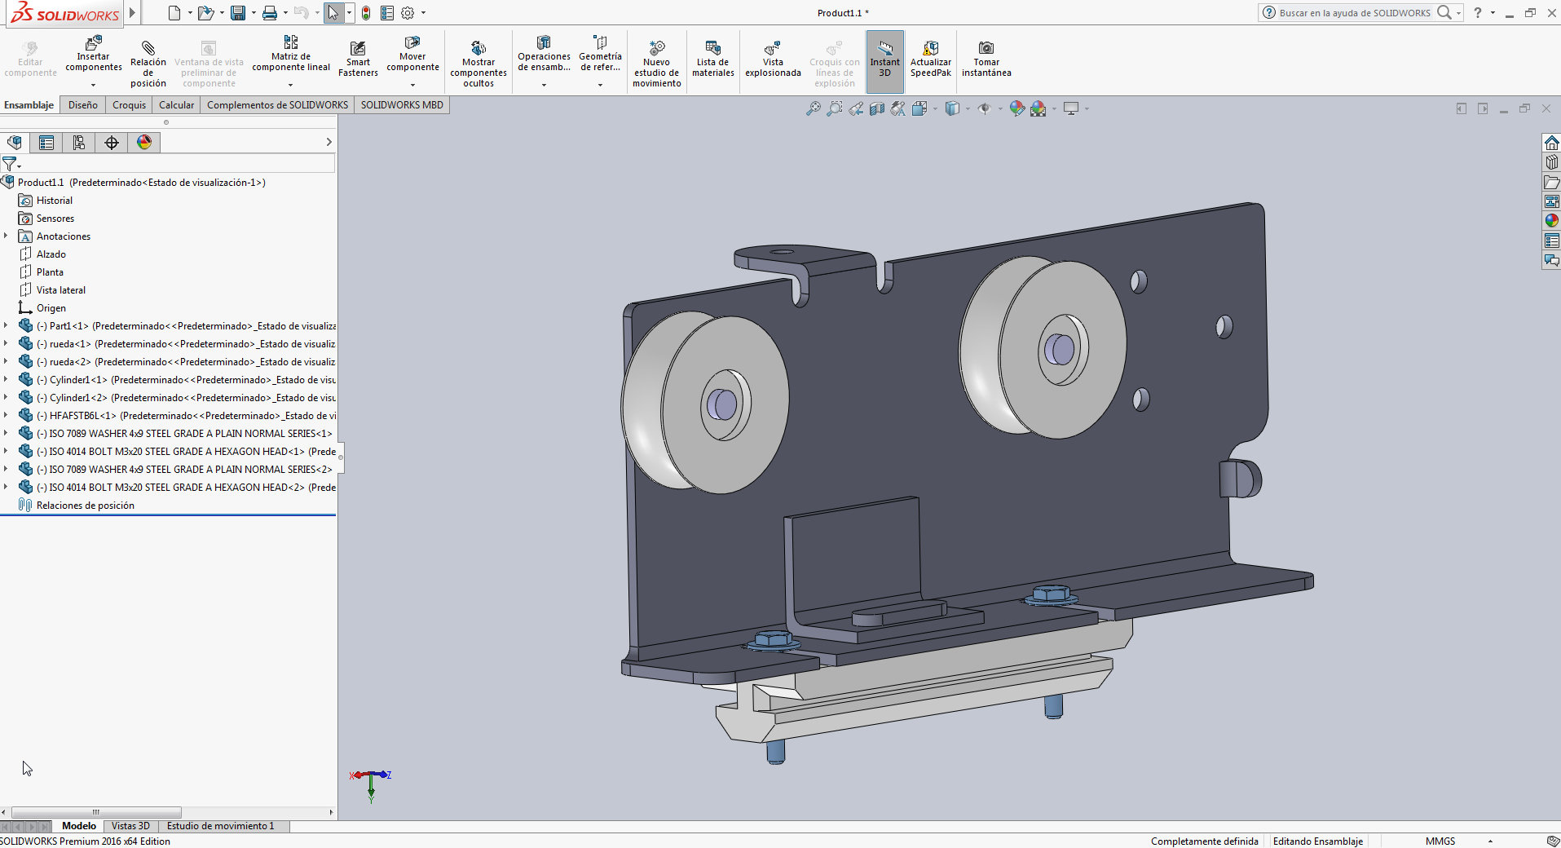
Task: Open the ConfigurationManager tab icon
Action: click(79, 143)
